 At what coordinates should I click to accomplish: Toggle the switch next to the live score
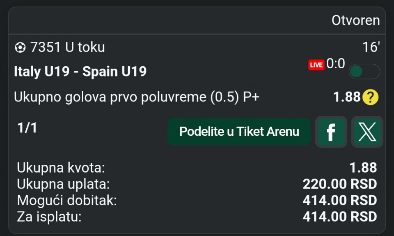pos(364,72)
